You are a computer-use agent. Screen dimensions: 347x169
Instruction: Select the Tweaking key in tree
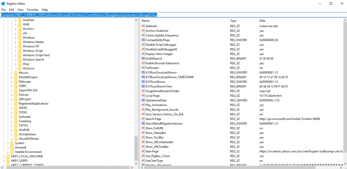[25, 121]
